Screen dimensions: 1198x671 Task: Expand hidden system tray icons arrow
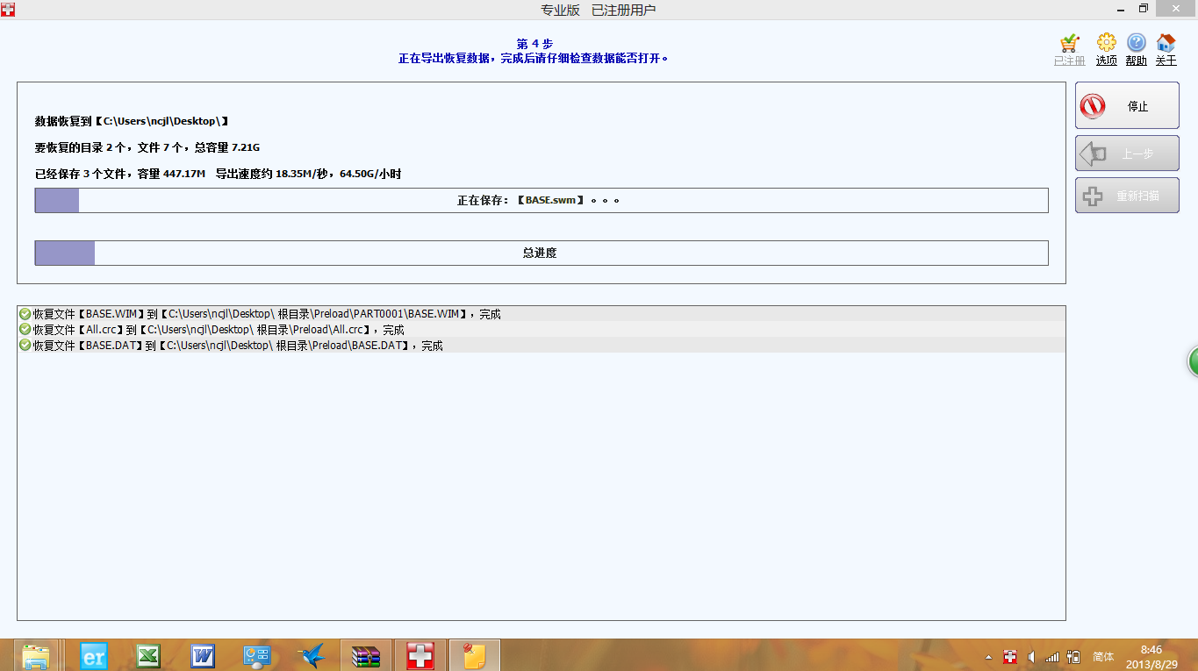pyautogui.click(x=988, y=657)
